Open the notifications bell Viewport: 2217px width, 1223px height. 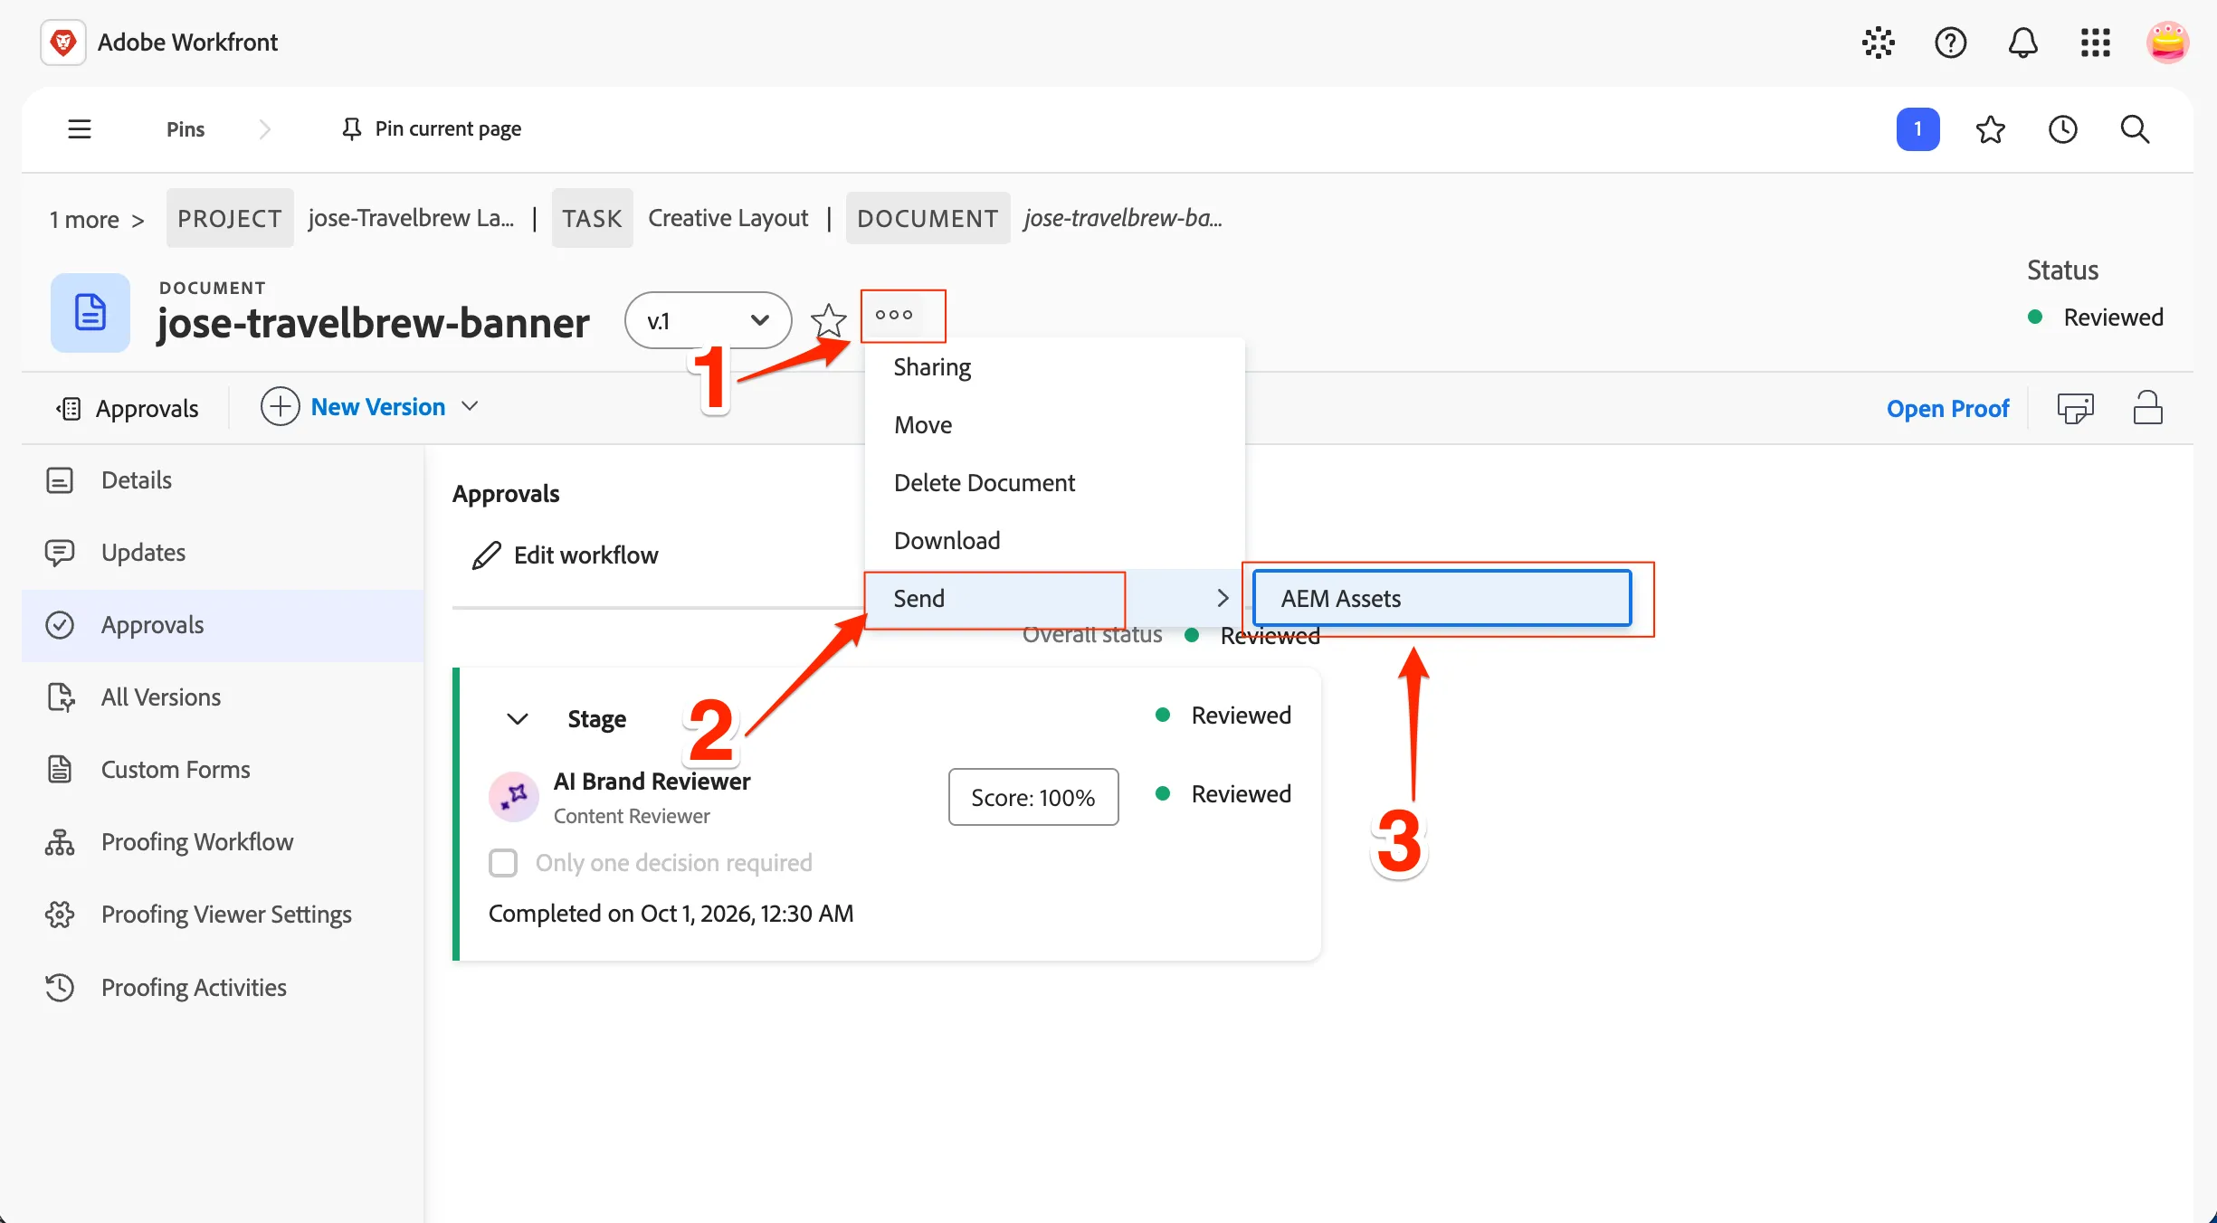click(x=2023, y=43)
